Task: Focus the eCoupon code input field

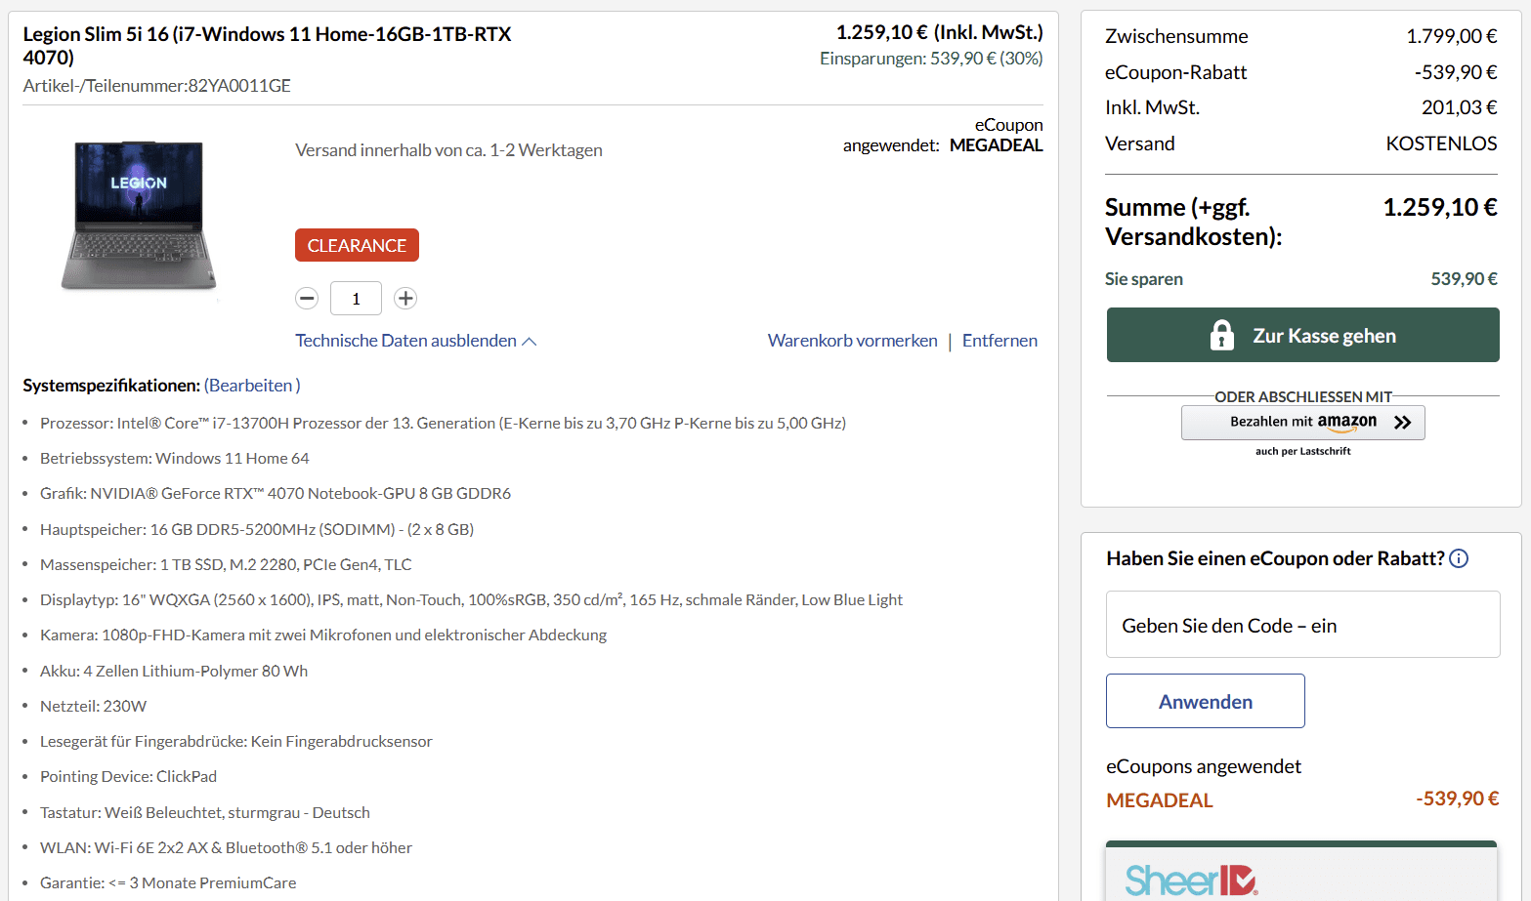Action: point(1302,625)
